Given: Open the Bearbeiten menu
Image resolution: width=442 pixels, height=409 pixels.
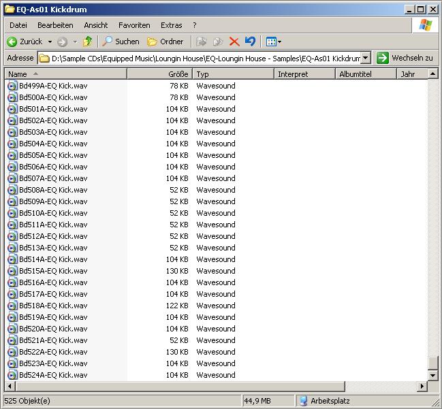Looking at the screenshot, I should pyautogui.click(x=55, y=25).
